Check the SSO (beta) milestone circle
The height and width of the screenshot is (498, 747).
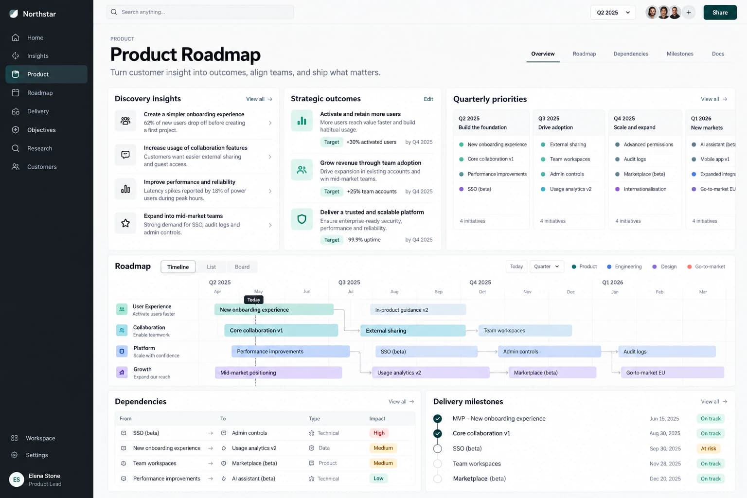pos(438,449)
